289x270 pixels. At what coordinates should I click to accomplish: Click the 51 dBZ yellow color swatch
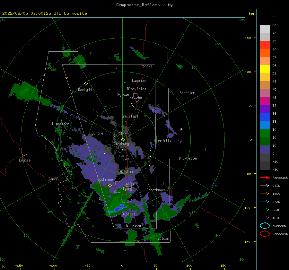(x=265, y=69)
